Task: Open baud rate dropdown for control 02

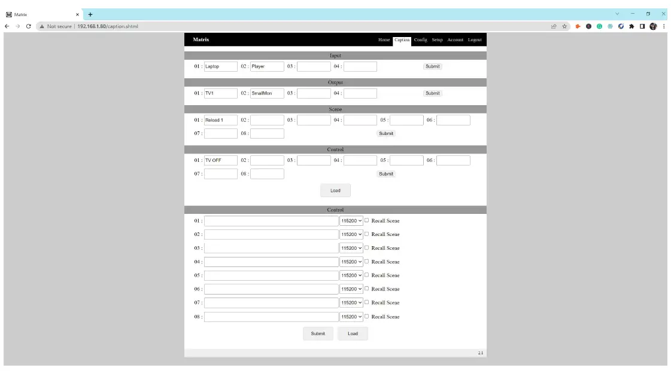Action: (351, 234)
